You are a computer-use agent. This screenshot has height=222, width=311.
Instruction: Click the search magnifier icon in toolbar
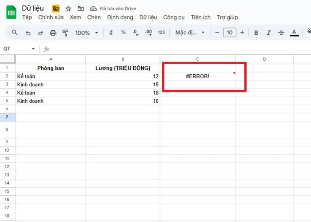tap(15, 32)
